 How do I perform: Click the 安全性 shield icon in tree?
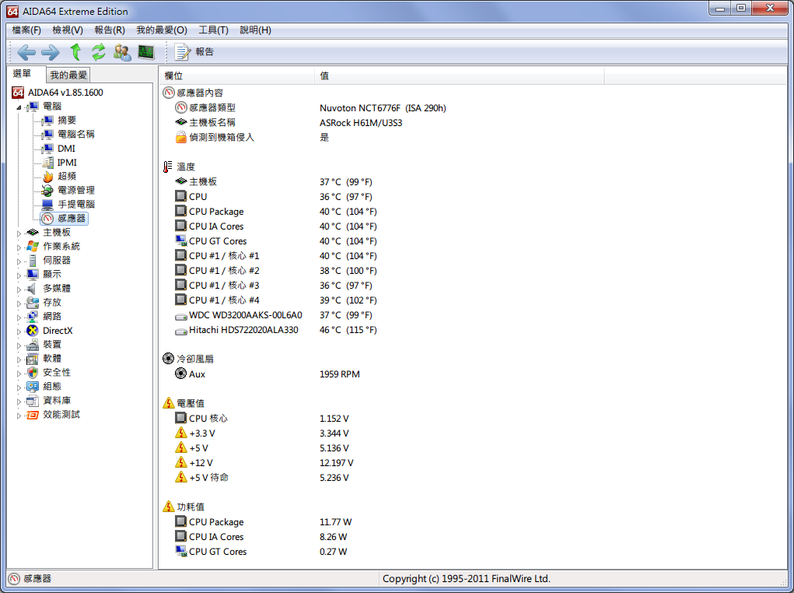point(33,373)
